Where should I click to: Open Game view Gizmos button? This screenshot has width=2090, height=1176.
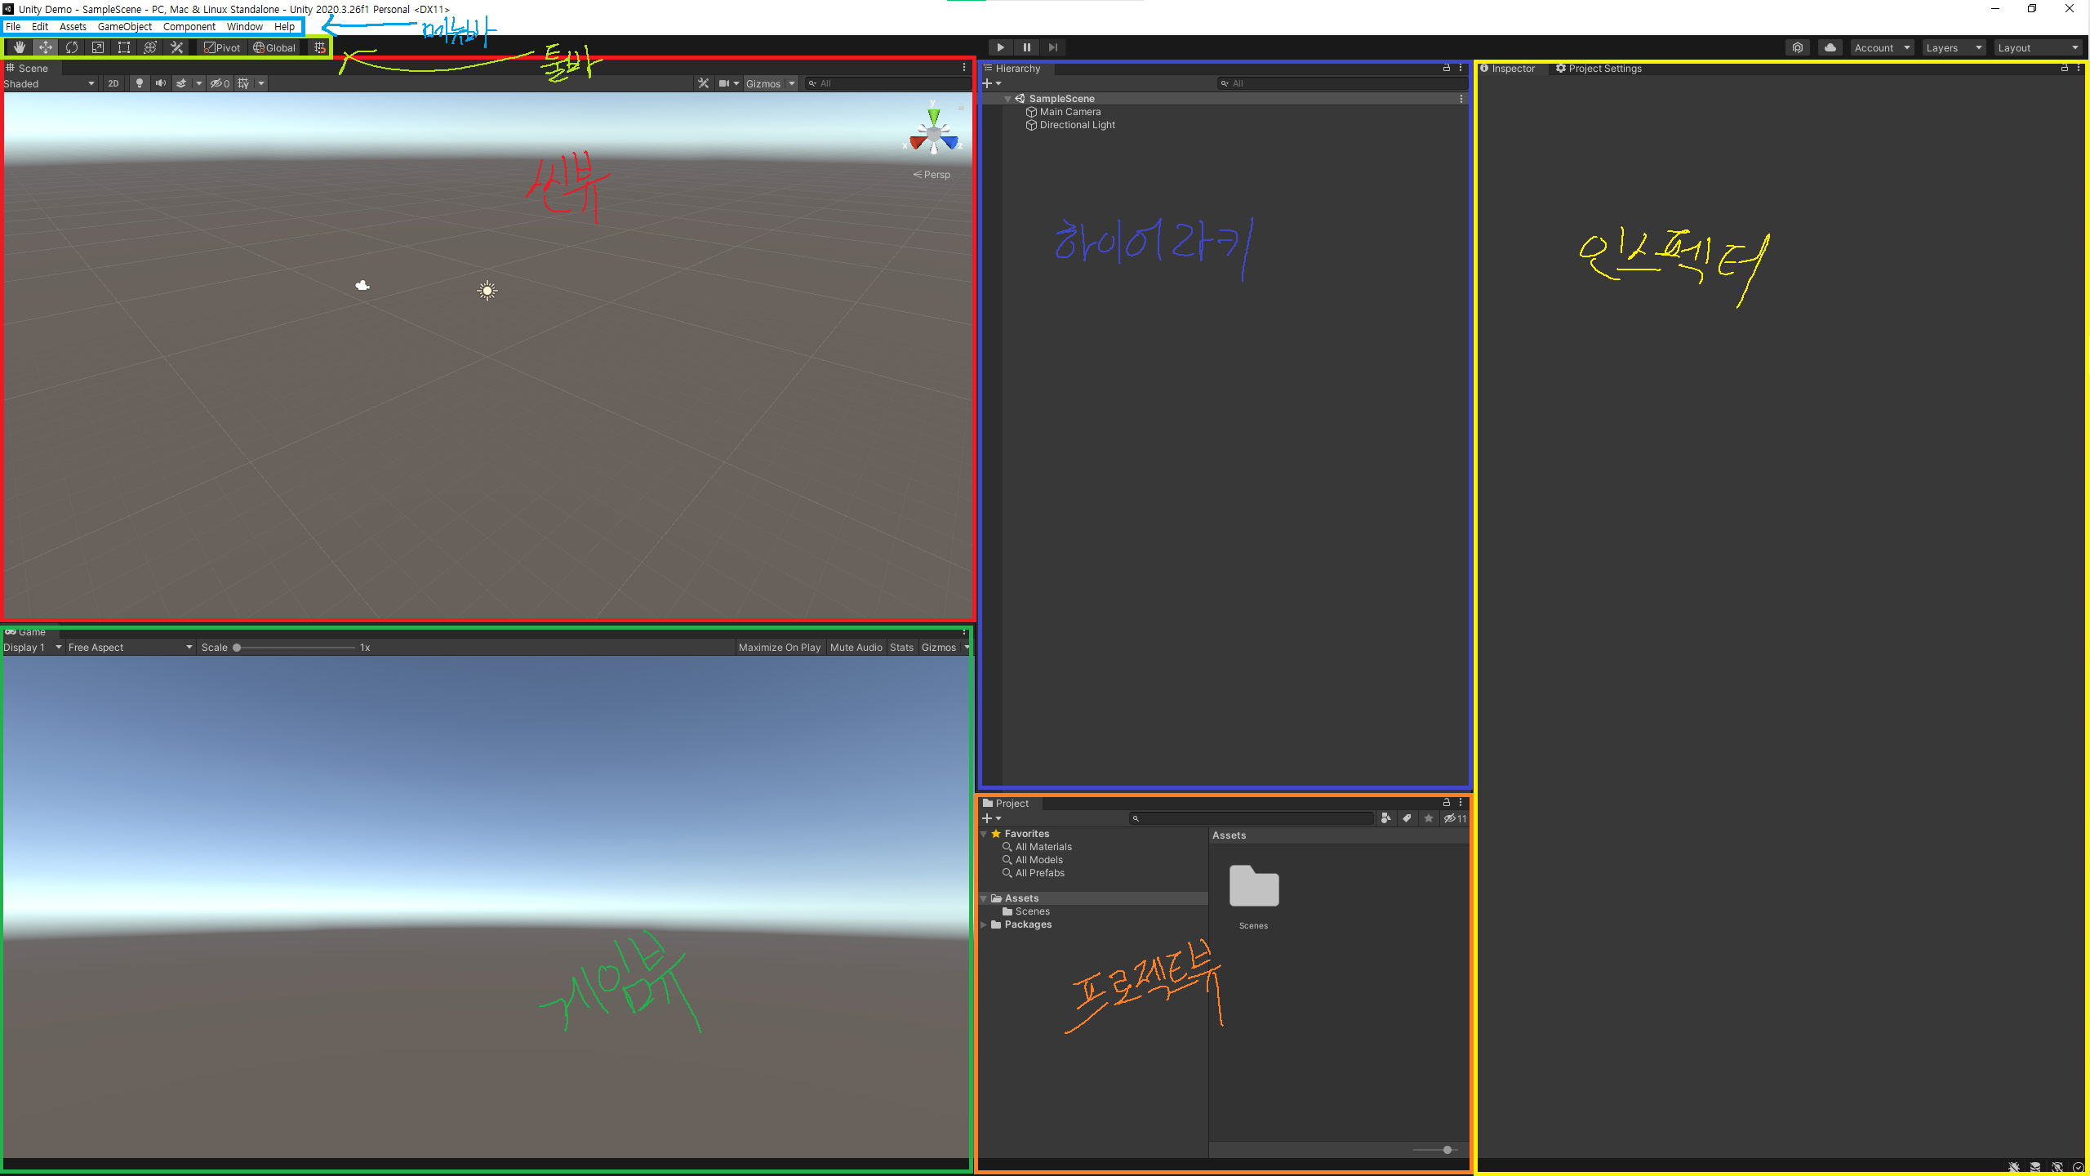point(939,647)
